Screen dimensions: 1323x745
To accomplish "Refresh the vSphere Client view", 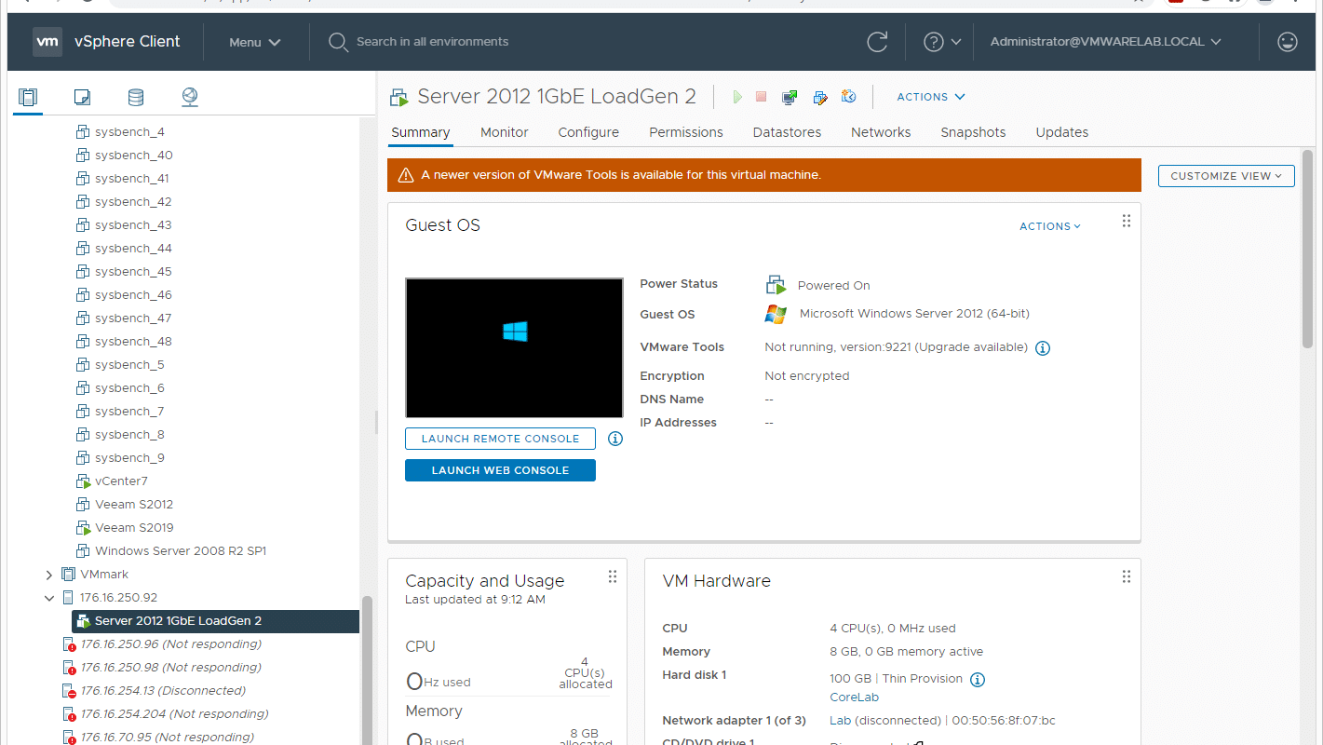I will [x=877, y=42].
